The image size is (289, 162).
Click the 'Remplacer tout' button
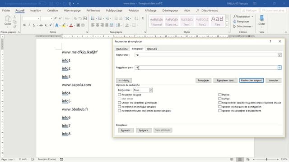pos(225,81)
